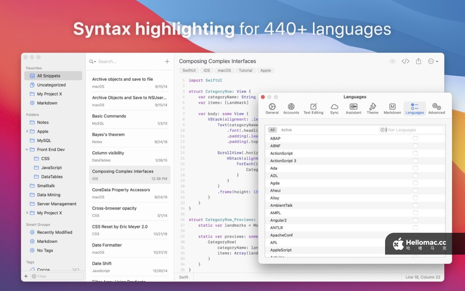Image resolution: width=465 pixels, height=291 pixels.
Task: Open the Assistant preferences tab
Action: point(353,109)
